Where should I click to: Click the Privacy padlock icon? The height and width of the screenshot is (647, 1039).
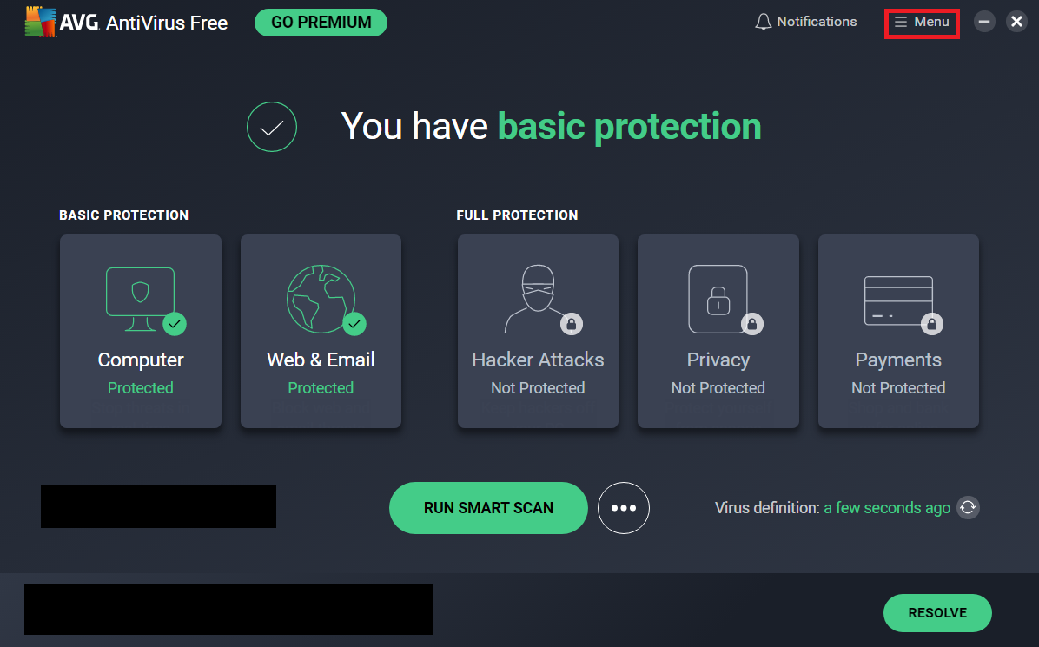pyautogui.click(x=718, y=299)
